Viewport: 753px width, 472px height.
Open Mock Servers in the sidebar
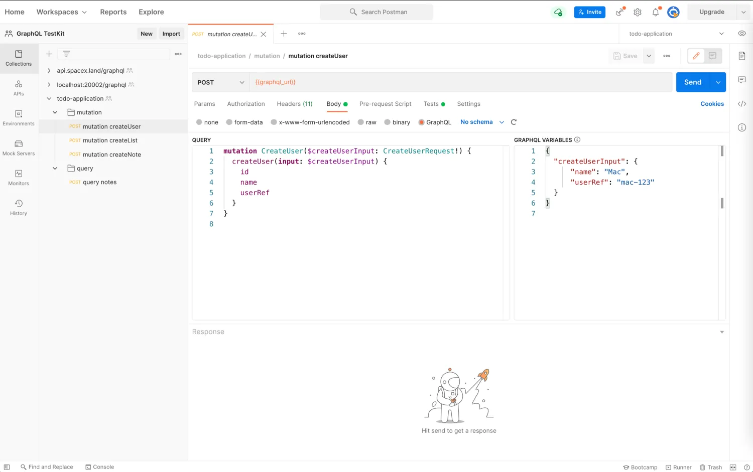19,148
